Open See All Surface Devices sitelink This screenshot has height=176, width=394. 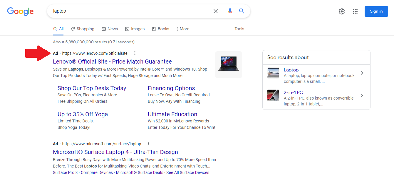(x=188, y=172)
